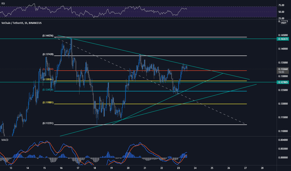Click 0.115000 on the price axis
The image size is (291, 171).
(283, 118)
